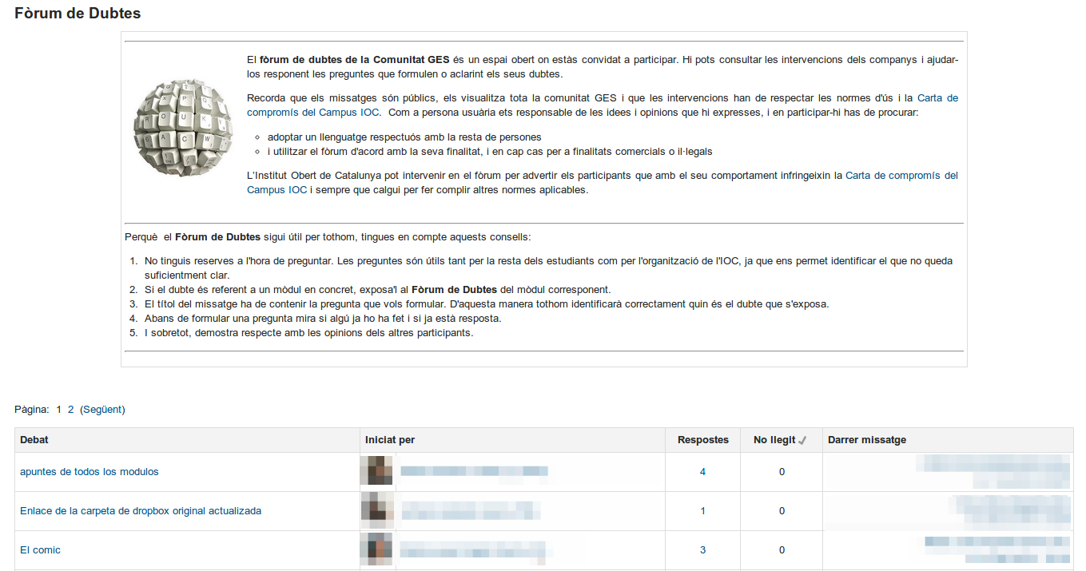
Task: Click avatar beside 'apuntes de todos los modulos'
Action: (x=376, y=471)
